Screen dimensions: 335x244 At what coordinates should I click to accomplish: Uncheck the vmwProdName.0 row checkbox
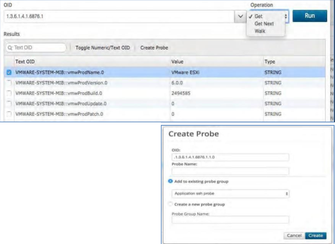point(8,72)
